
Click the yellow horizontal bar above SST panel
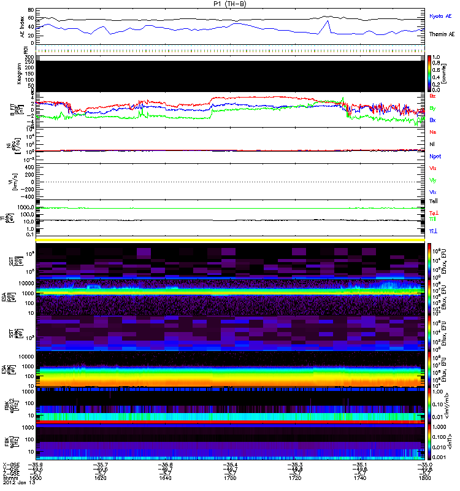coord(231,240)
